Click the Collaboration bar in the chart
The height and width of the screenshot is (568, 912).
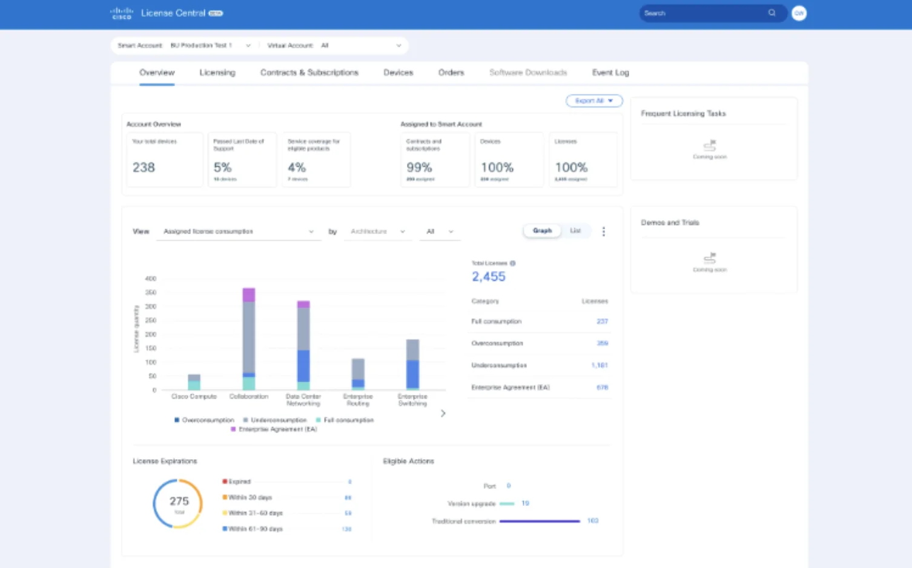pos(249,339)
